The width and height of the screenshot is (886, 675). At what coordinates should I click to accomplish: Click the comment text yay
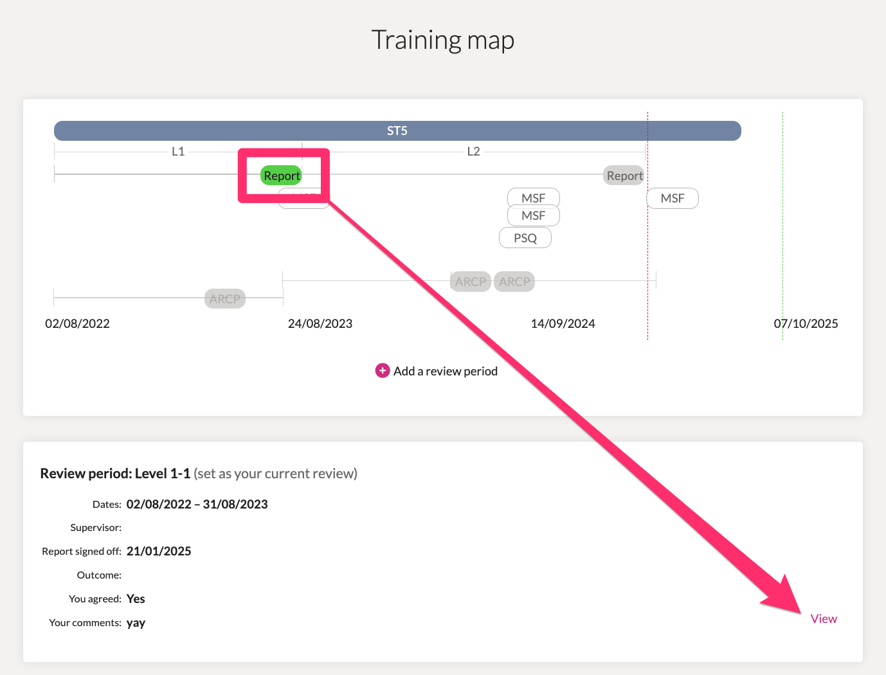(136, 623)
